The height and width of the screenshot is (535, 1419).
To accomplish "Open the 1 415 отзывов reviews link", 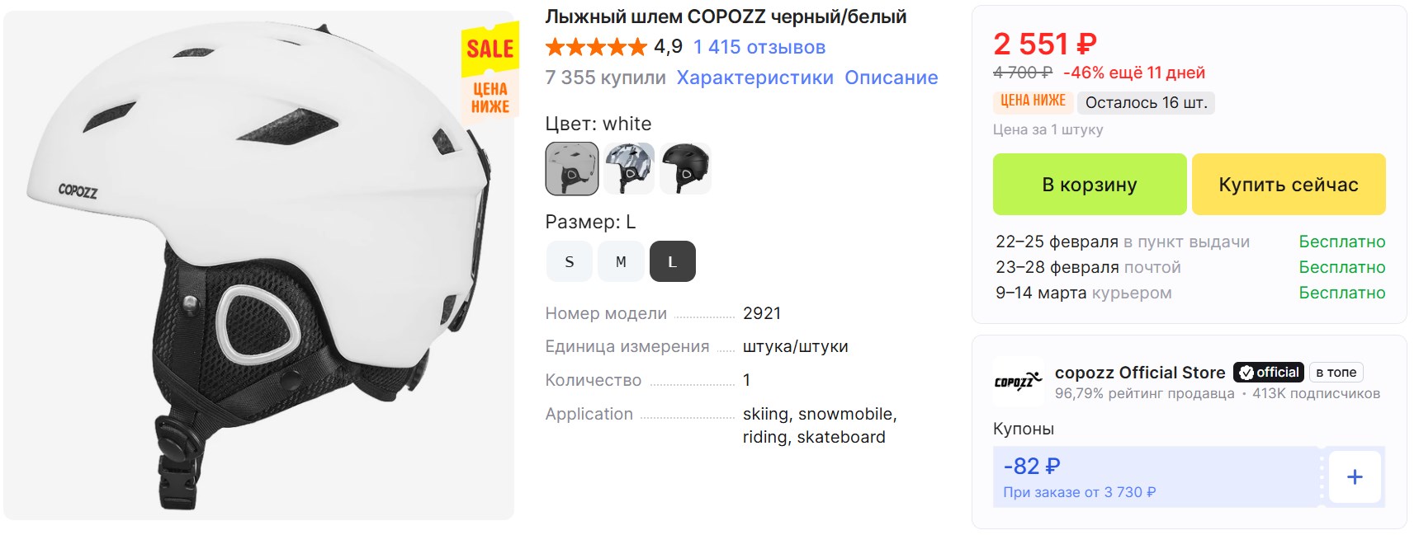I will (x=759, y=47).
